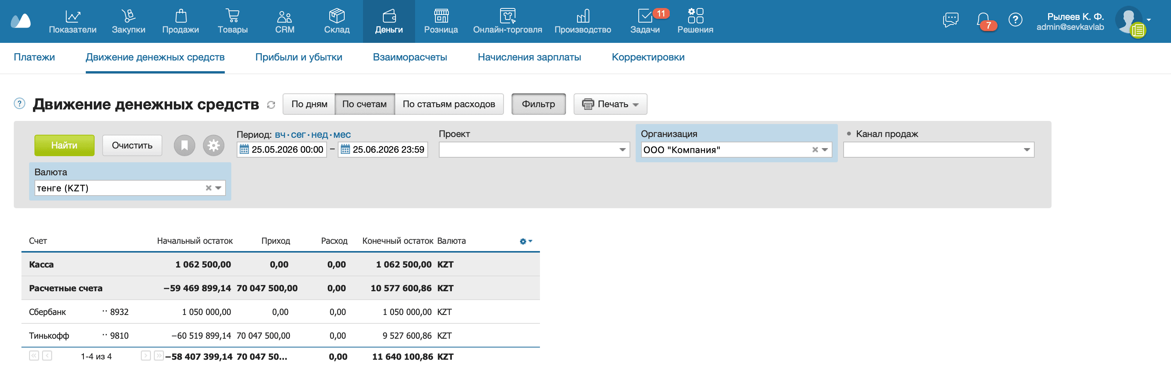
Task: Expand the Валюта dropdown arrow
Action: pyautogui.click(x=218, y=188)
